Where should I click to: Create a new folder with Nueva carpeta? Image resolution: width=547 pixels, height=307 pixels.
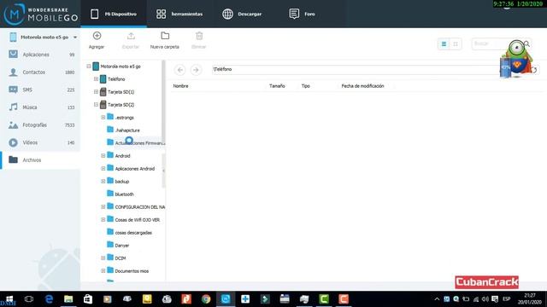165,40
